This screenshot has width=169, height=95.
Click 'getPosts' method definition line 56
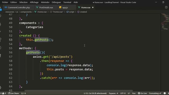[x=33, y=53]
